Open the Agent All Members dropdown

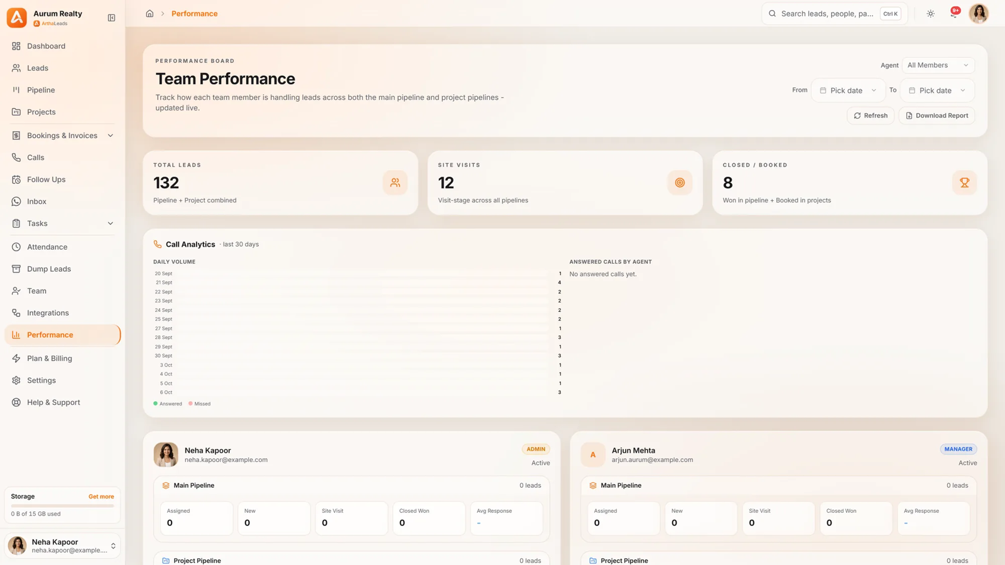pyautogui.click(x=938, y=65)
